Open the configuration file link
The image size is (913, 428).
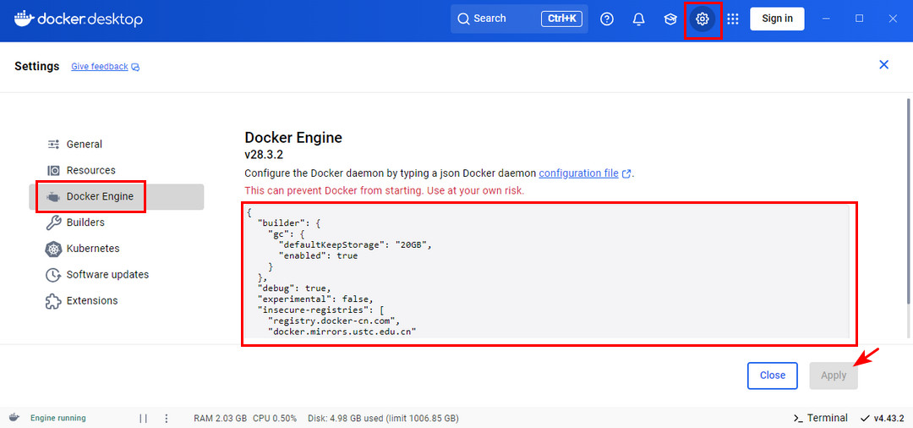[x=579, y=173]
